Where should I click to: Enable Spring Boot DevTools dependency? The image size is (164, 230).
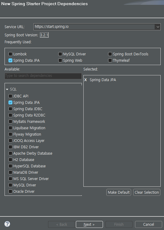pos(110,54)
